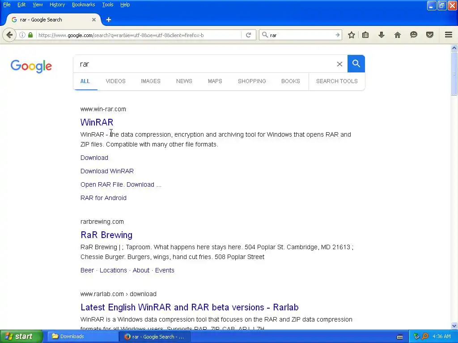Viewport: 458px width, 343px height.
Task: Click the page scrollbar down arrow
Action: [454, 326]
